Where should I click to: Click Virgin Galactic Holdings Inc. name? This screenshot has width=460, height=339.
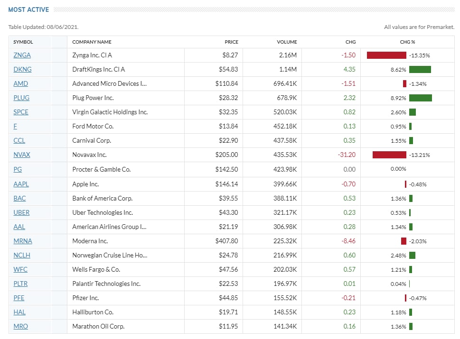coord(110,112)
